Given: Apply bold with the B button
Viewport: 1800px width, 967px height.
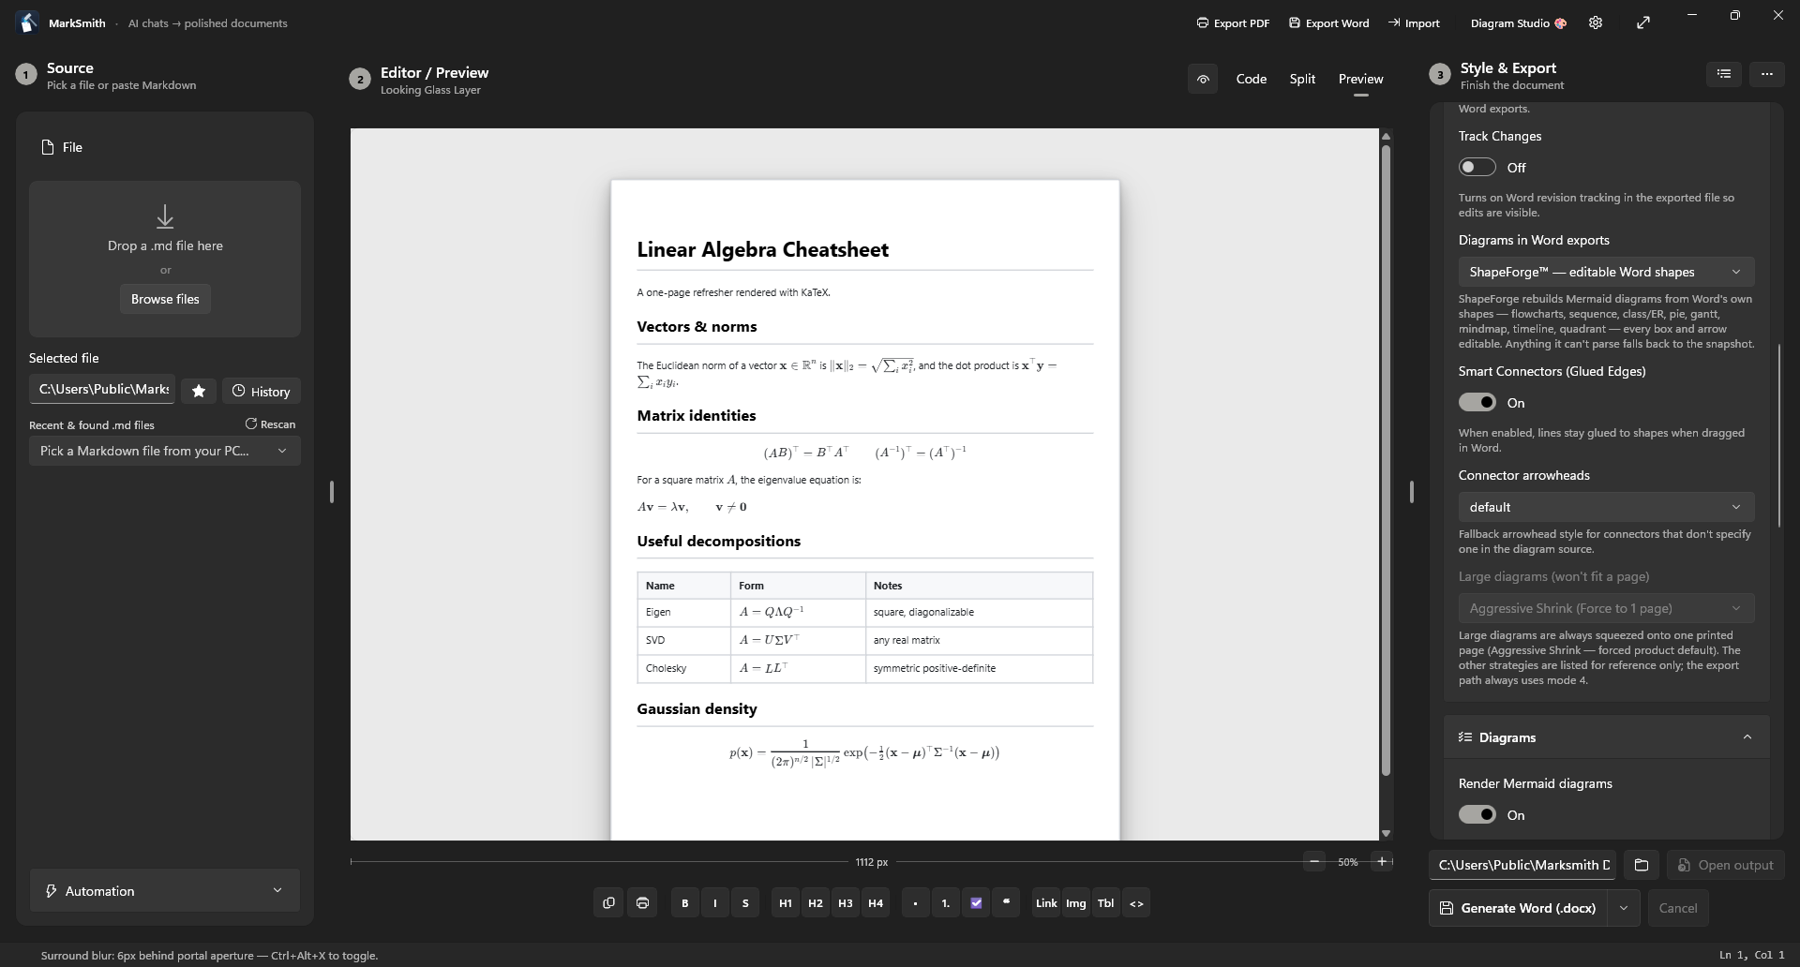Looking at the screenshot, I should (685, 903).
